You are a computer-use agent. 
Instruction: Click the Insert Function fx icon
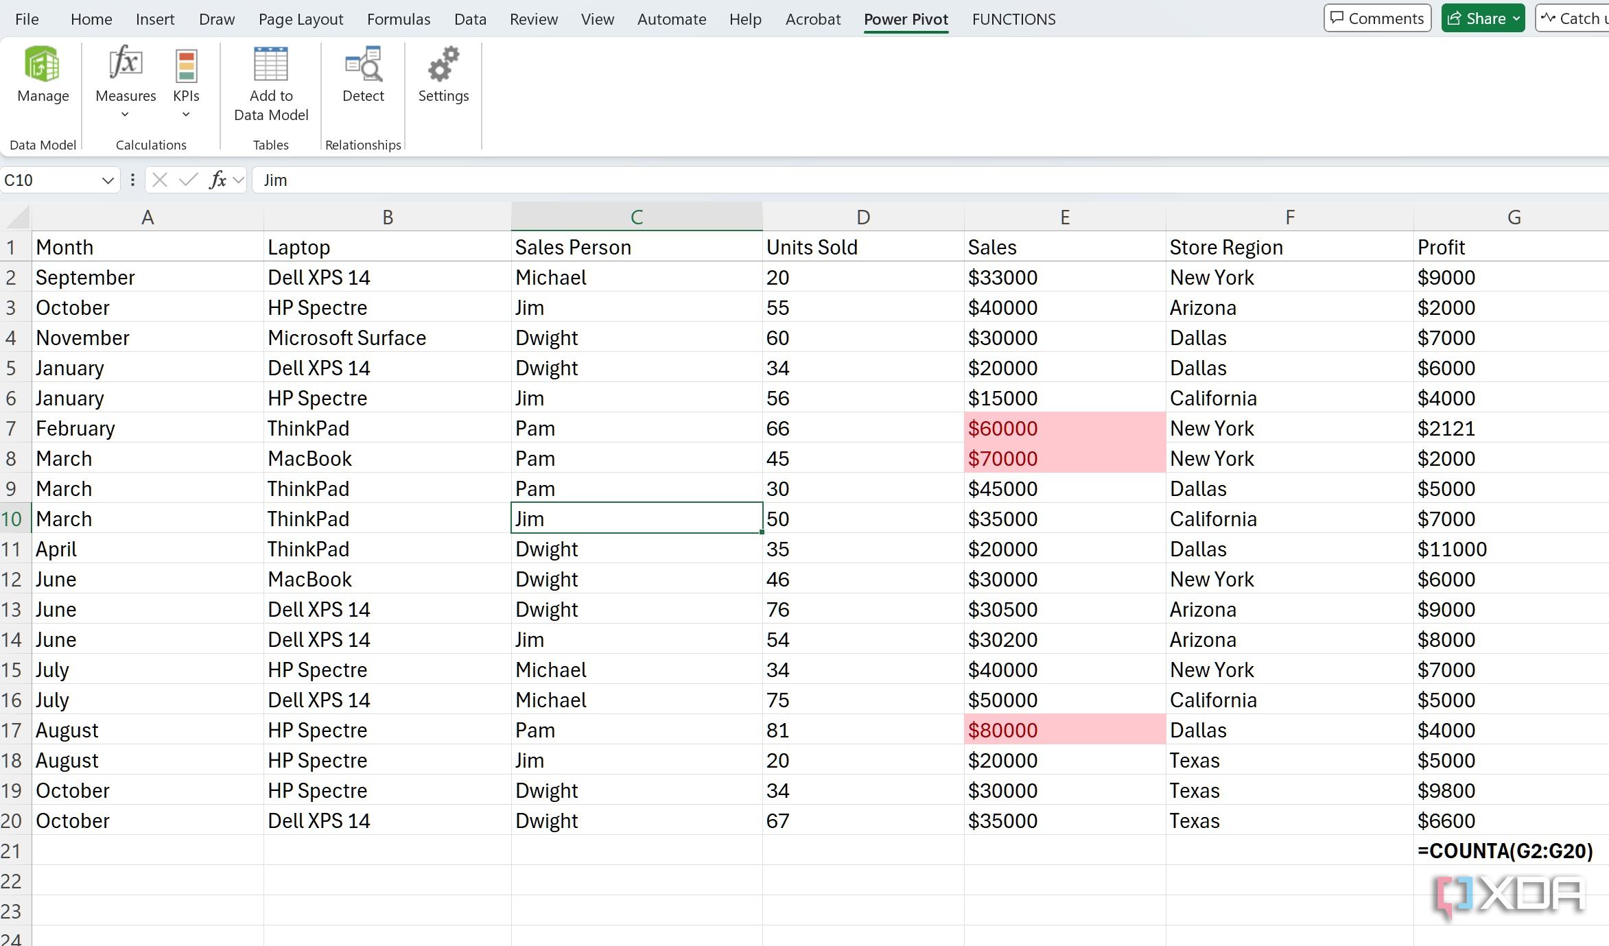217,180
